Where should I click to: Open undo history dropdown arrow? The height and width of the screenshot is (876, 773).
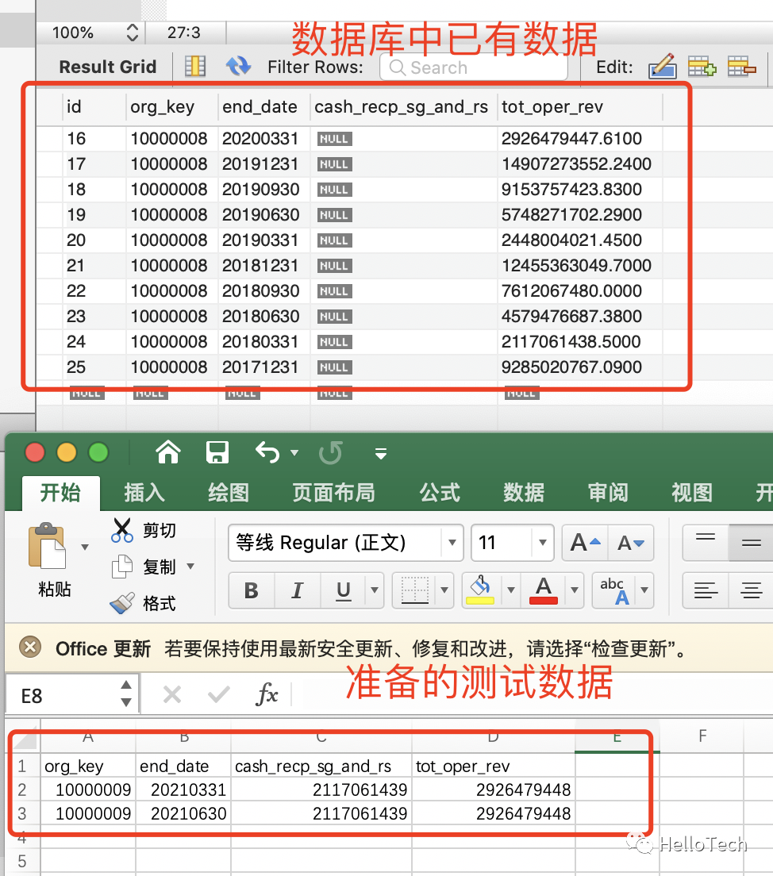click(294, 452)
